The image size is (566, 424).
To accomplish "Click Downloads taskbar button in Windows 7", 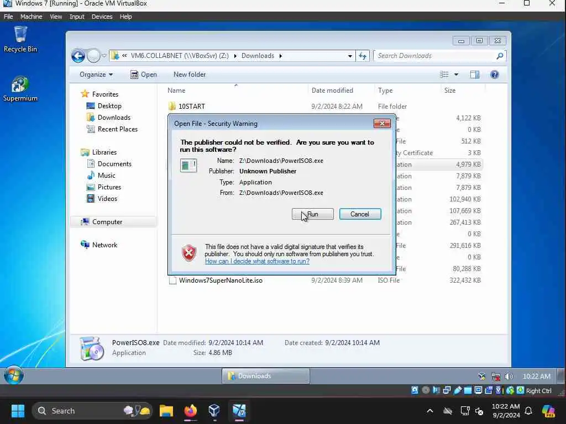I will pyautogui.click(x=266, y=376).
